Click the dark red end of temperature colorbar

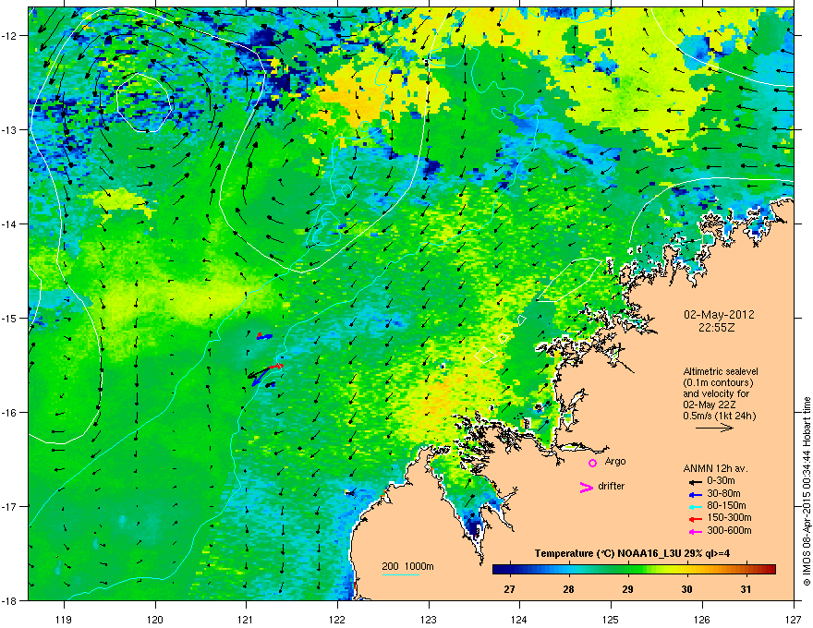tap(771, 570)
